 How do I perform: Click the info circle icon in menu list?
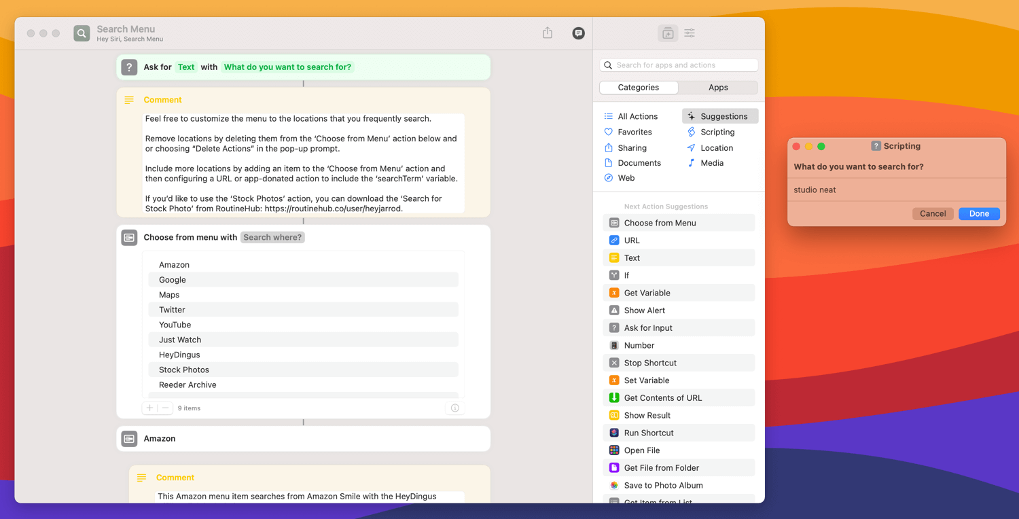point(455,408)
